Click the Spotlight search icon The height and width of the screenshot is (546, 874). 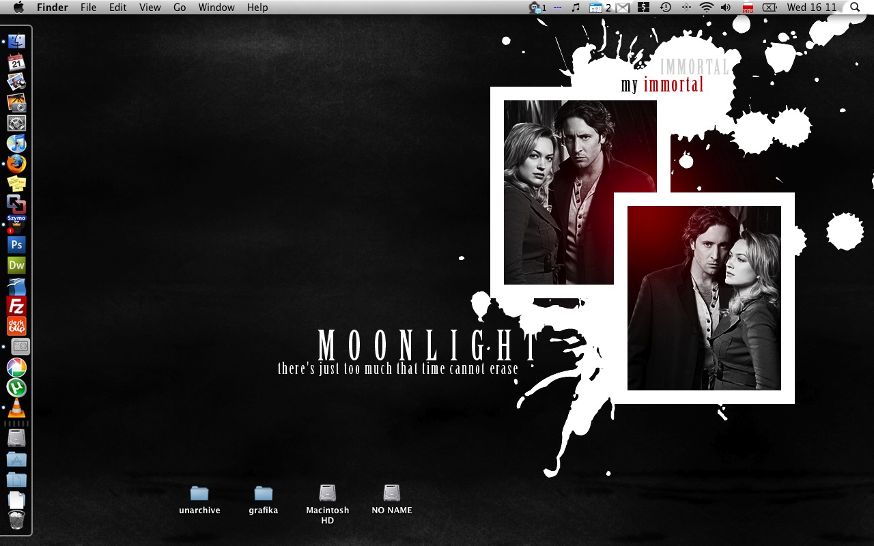click(x=855, y=8)
